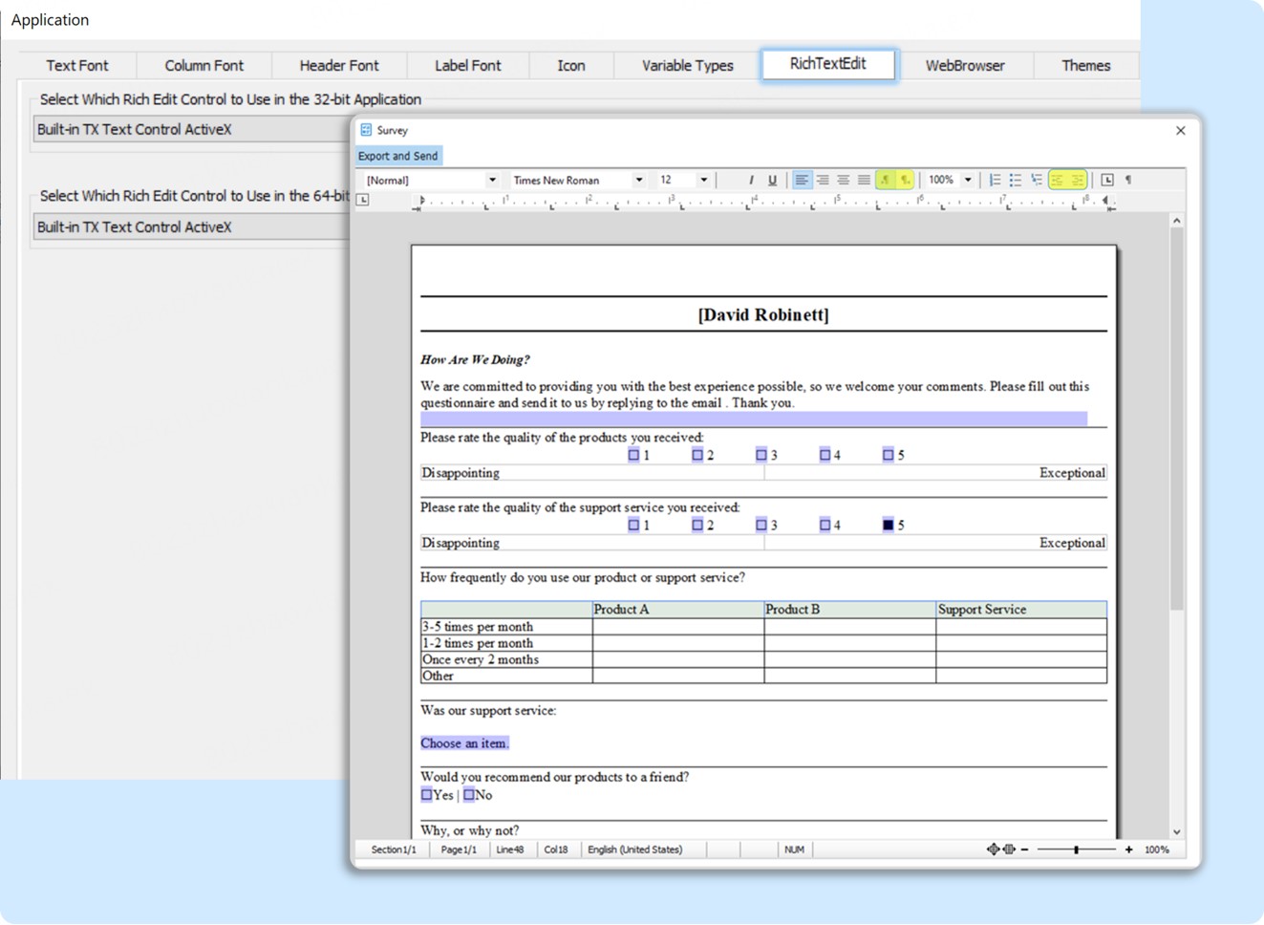Toggle the numbered list icon

click(x=994, y=180)
